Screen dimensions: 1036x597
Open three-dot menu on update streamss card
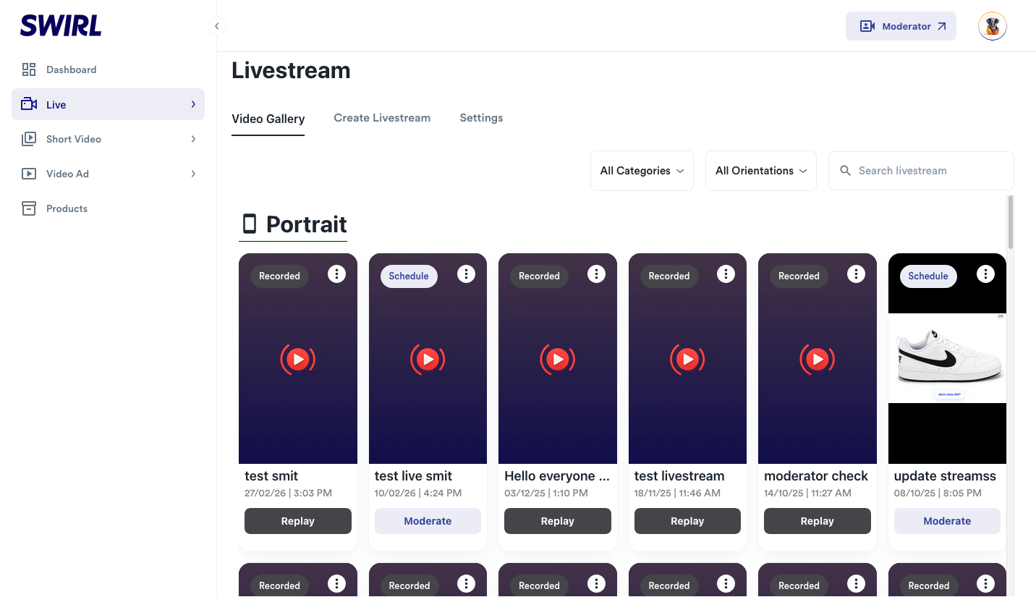985,274
